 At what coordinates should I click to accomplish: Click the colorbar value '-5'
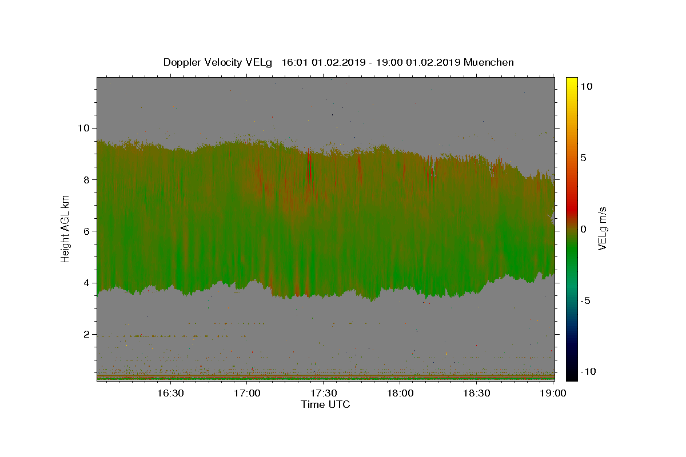point(587,300)
